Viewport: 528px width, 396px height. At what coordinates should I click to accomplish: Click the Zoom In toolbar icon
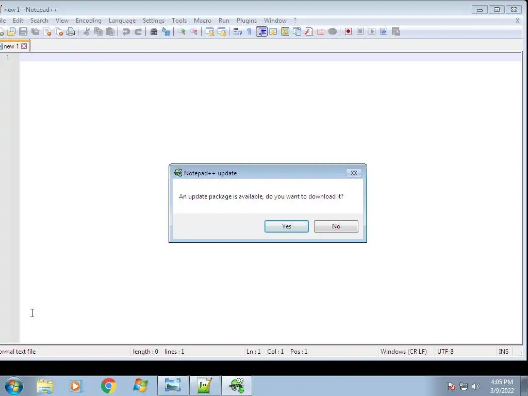point(182,31)
